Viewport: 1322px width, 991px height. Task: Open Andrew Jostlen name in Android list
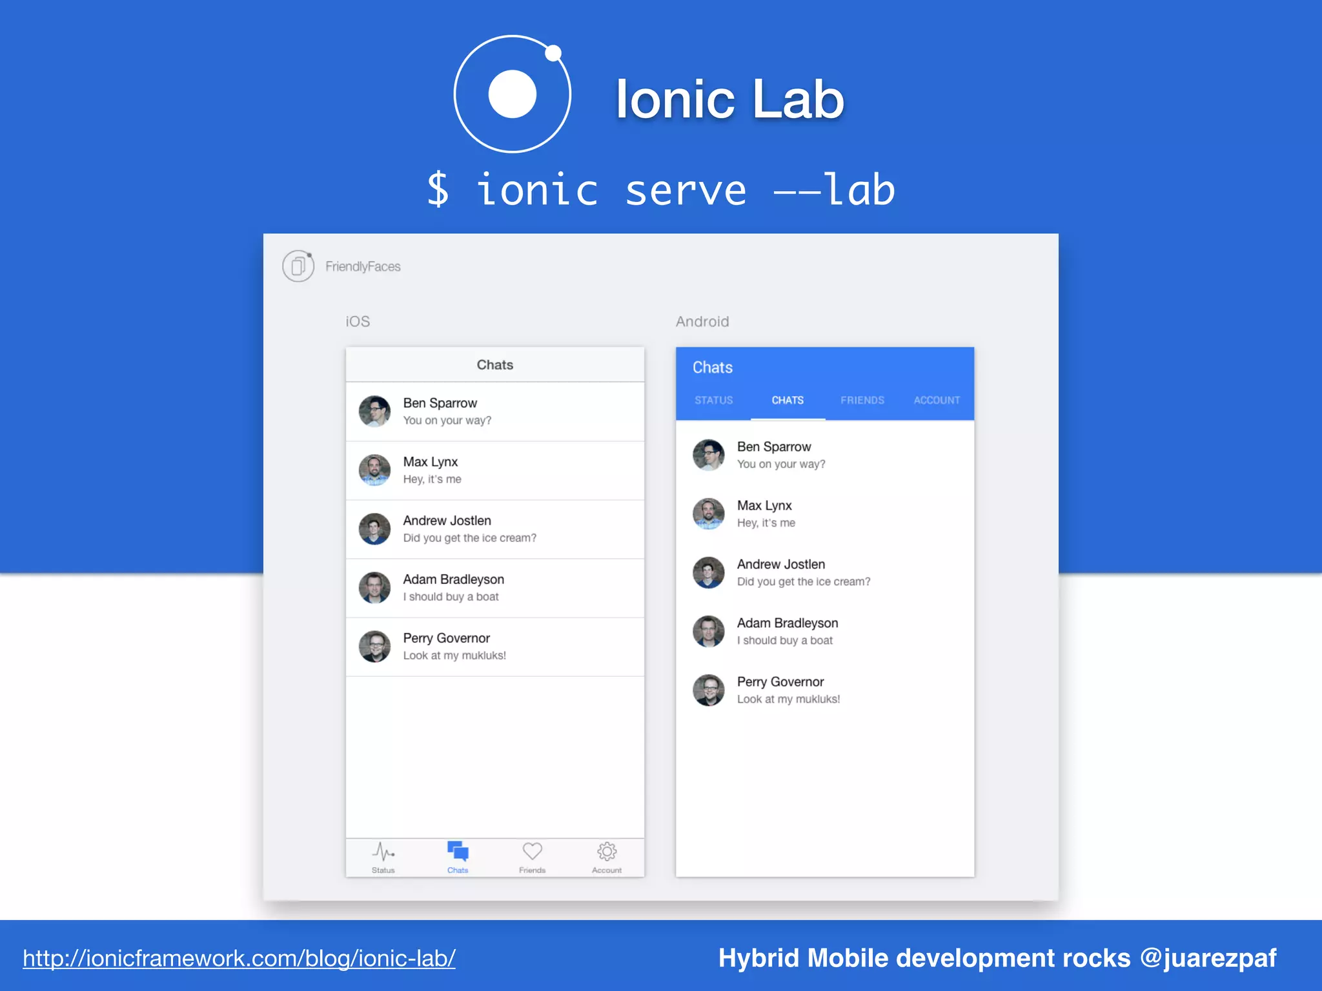[781, 565]
